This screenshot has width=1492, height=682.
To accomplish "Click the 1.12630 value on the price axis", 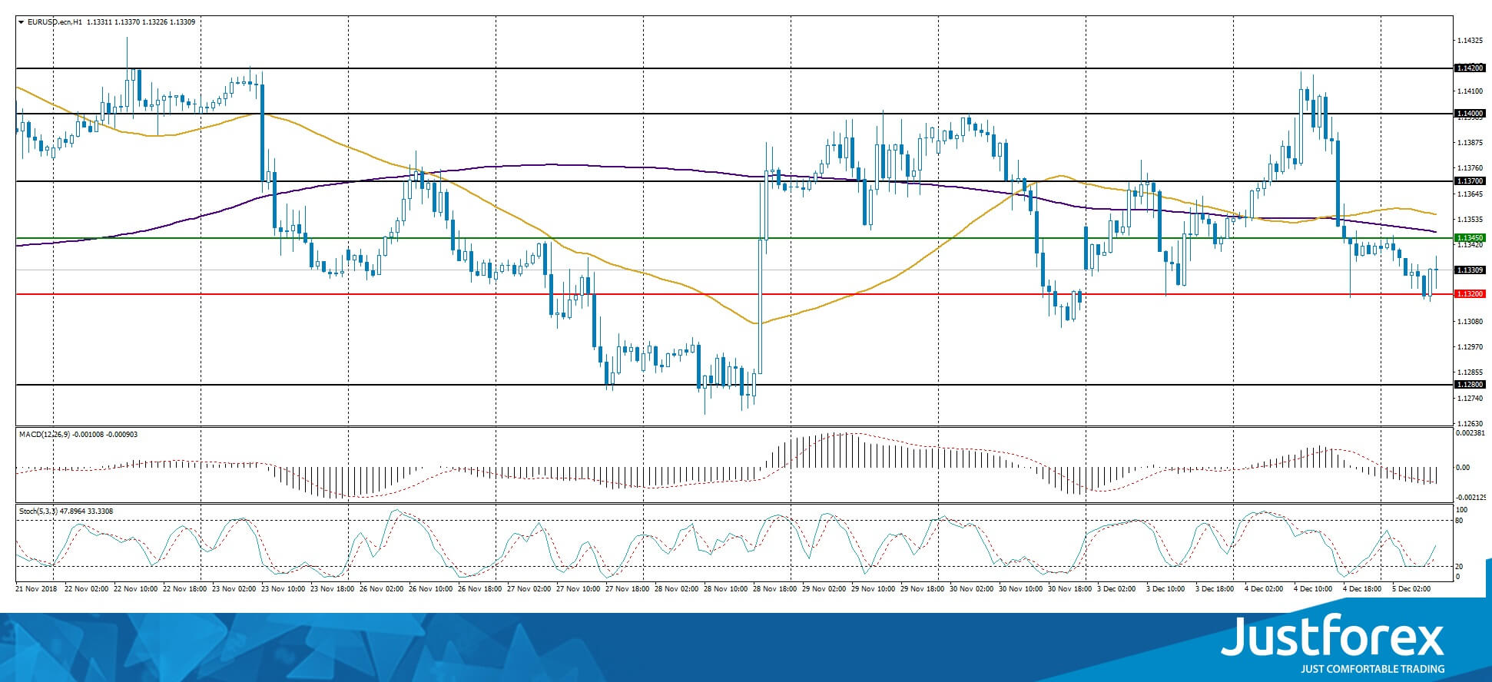I will (1470, 423).
